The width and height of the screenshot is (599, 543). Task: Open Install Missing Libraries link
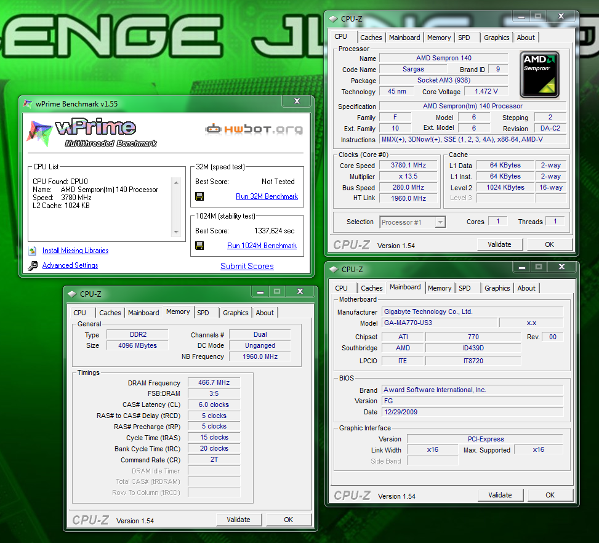75,251
